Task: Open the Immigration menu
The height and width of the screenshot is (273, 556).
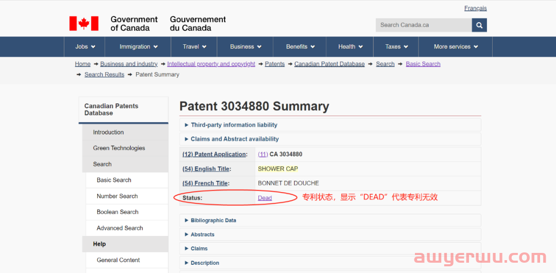Action: [138, 46]
